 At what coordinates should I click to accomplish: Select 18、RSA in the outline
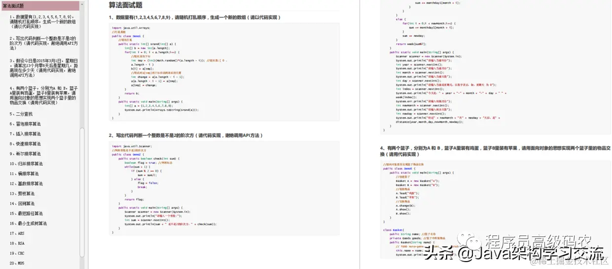[x=17, y=243]
